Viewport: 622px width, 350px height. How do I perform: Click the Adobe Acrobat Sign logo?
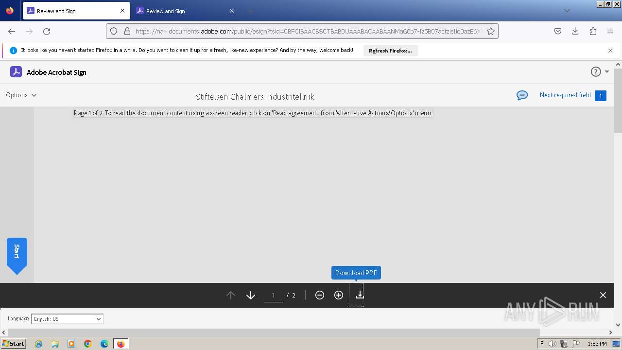click(x=16, y=72)
